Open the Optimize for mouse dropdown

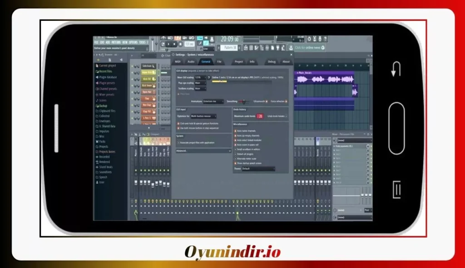(x=203, y=116)
